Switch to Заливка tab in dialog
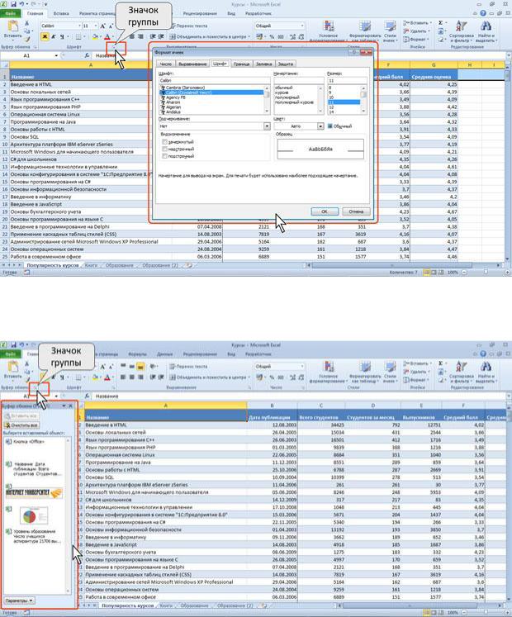The image size is (512, 617). click(263, 64)
